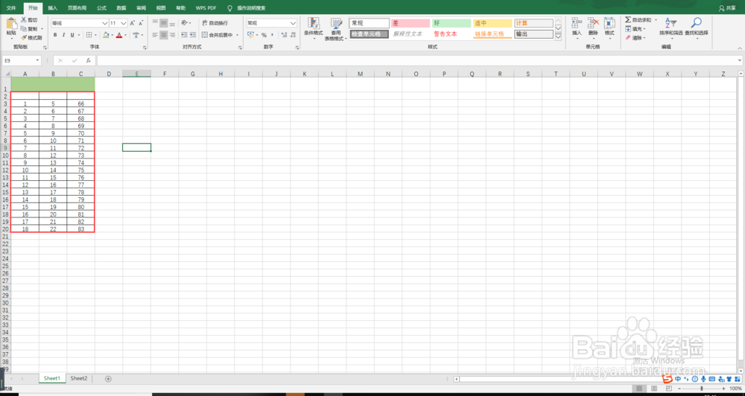This screenshot has width=745, height=396.
Task: Toggle center horizontal alignment
Action: (163, 35)
